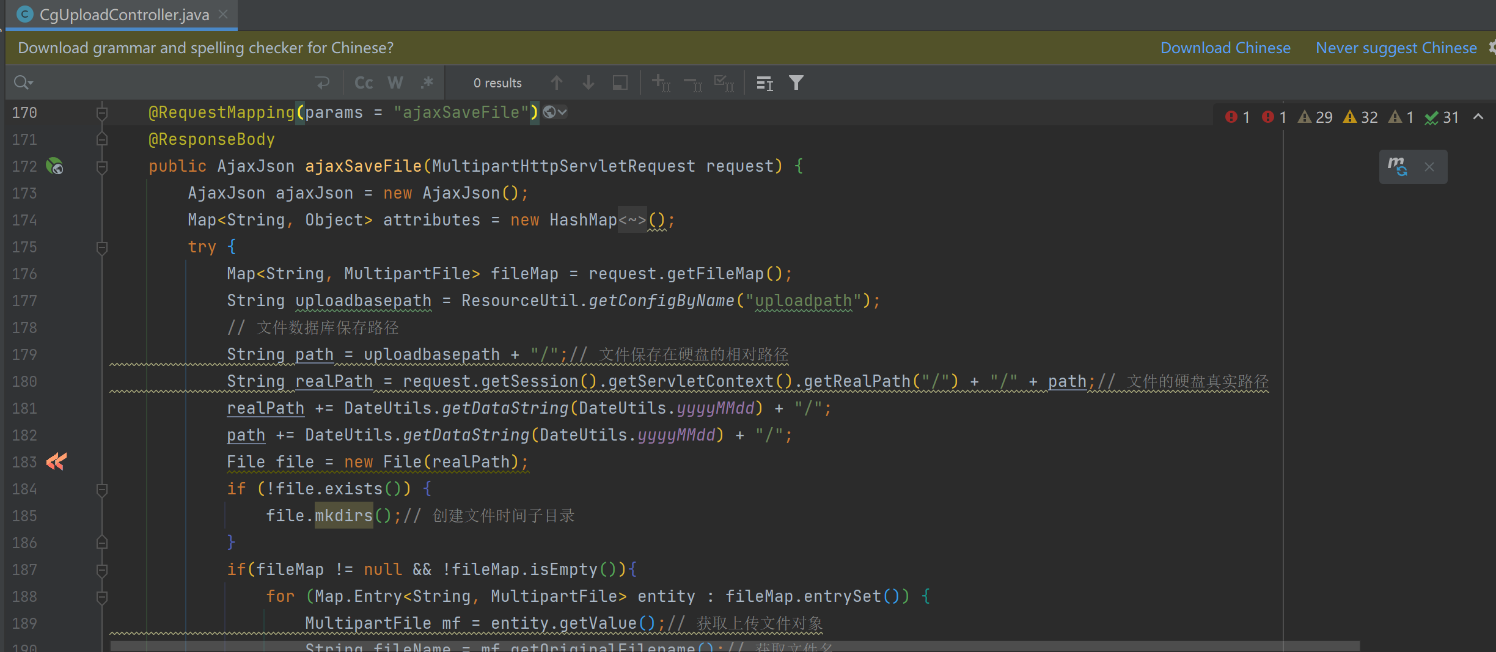
Task: Go to next occurrence arrow
Action: (x=588, y=82)
